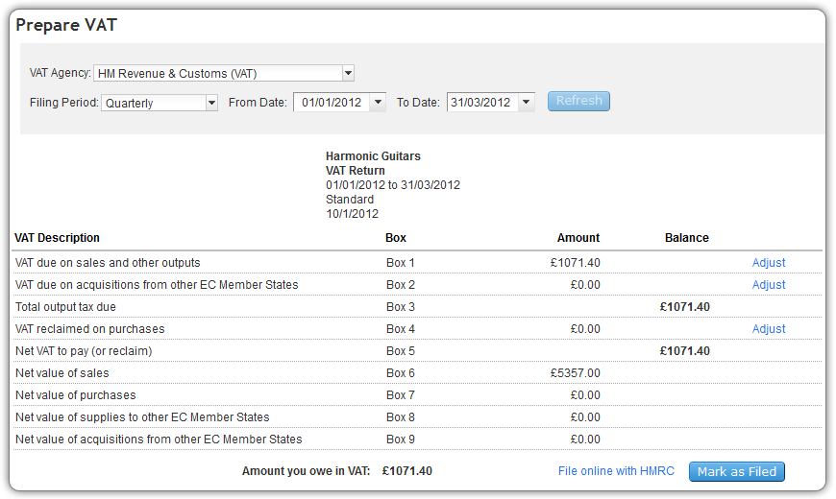Click the Balance column header
Image resolution: width=836 pixels, height=499 pixels.
coord(686,238)
